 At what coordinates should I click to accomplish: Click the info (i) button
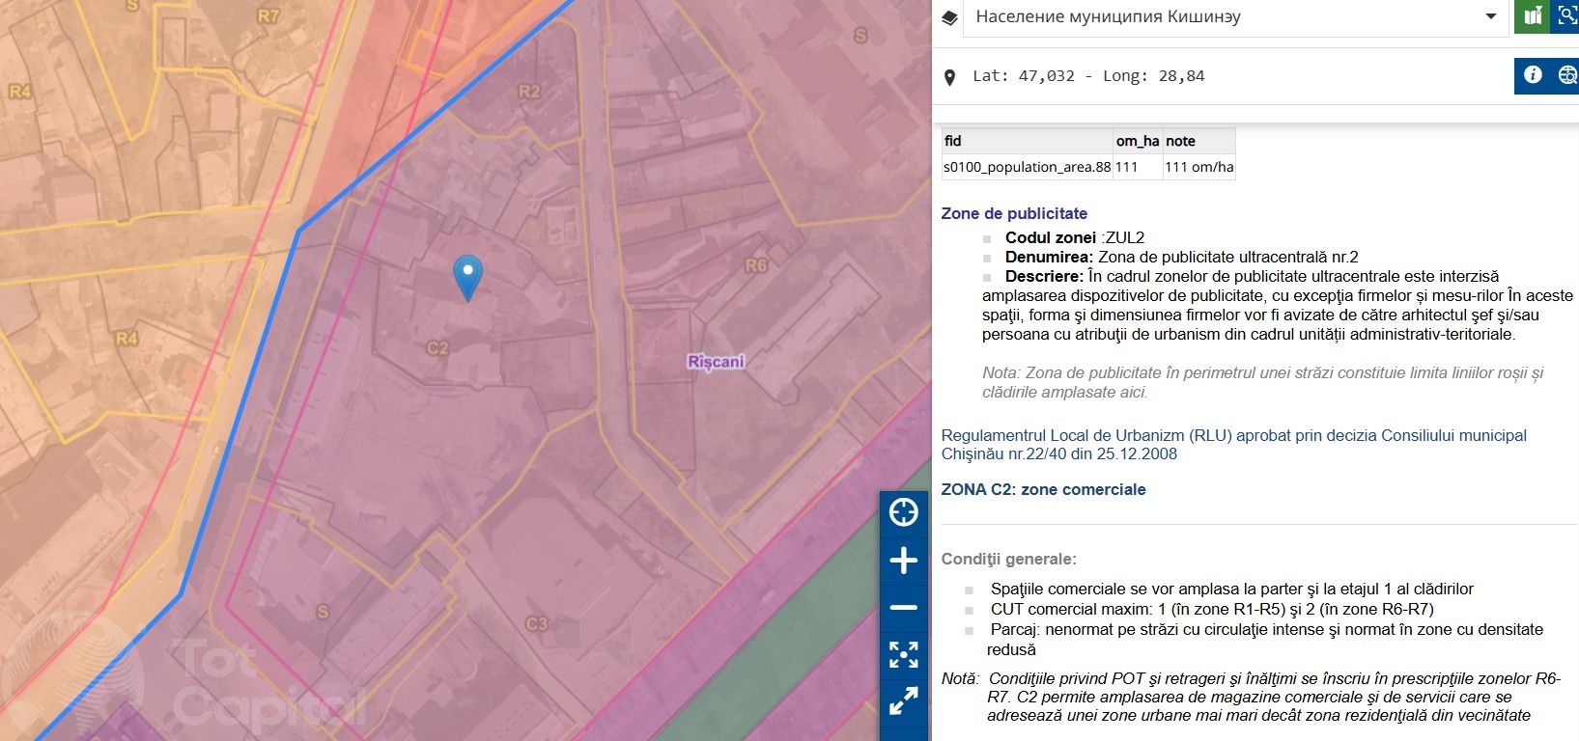[x=1532, y=75]
